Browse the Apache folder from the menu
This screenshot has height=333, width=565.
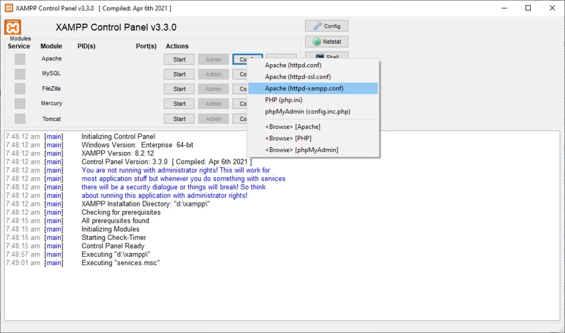(292, 127)
